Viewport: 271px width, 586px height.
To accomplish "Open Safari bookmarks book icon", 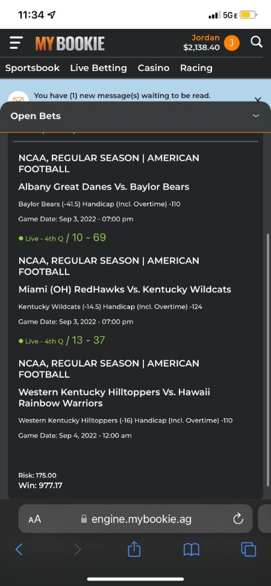I will pos(192,550).
